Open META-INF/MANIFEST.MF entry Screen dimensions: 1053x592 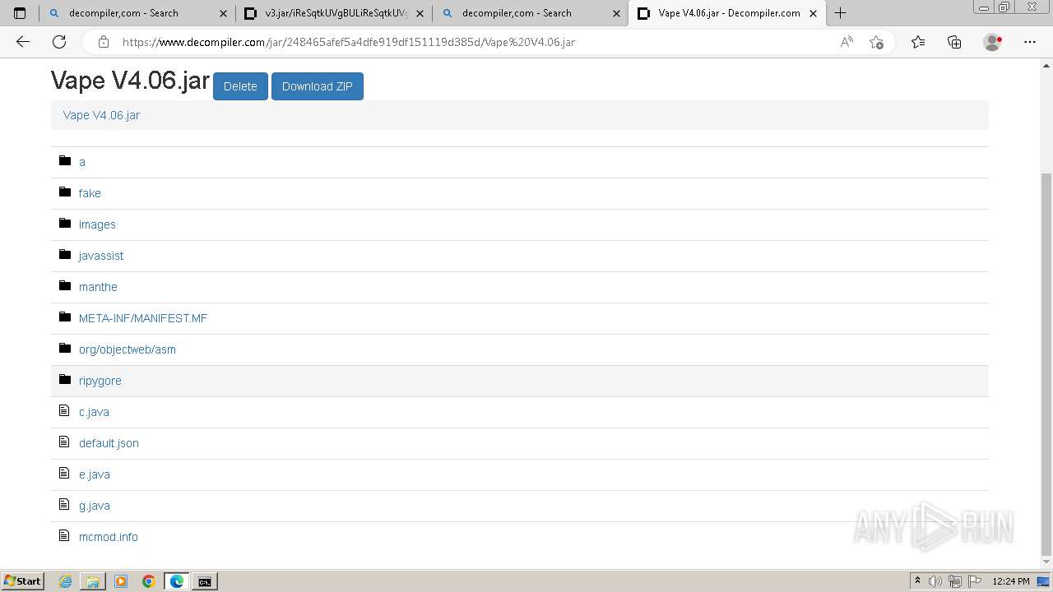point(143,318)
